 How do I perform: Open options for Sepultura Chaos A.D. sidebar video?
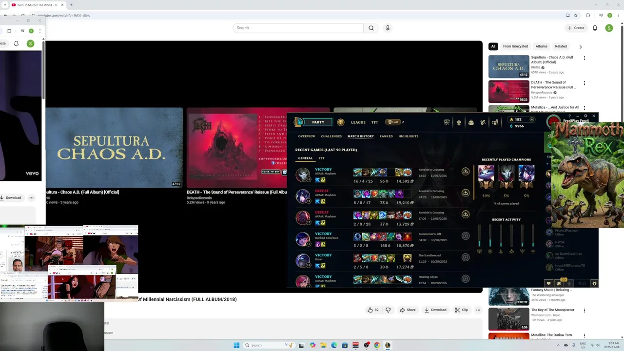click(585, 58)
